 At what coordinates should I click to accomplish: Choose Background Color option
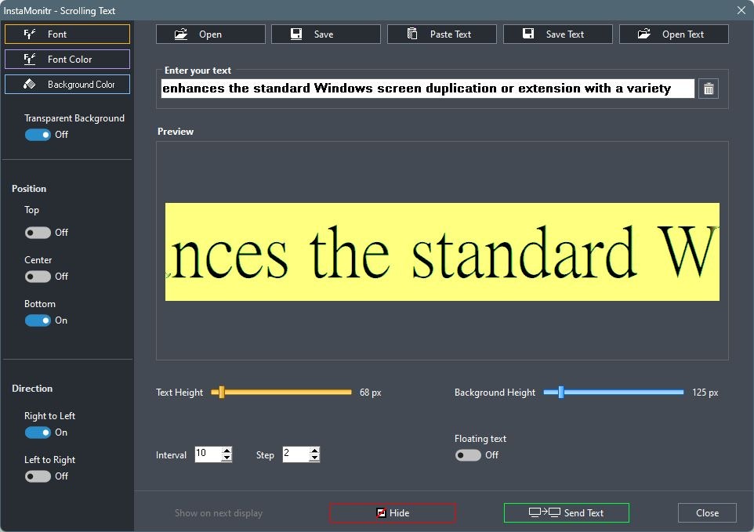pos(67,84)
